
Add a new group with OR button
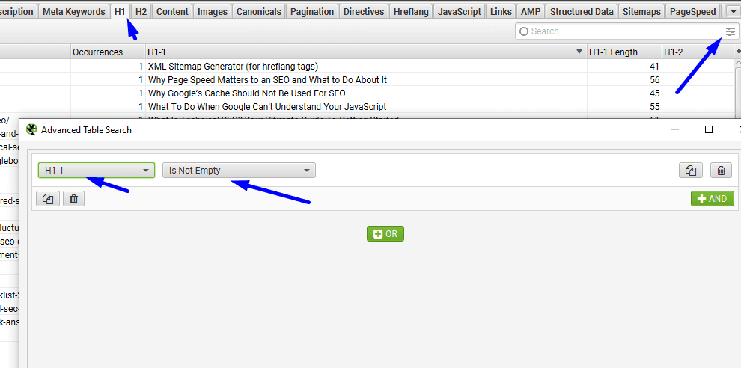coord(385,234)
